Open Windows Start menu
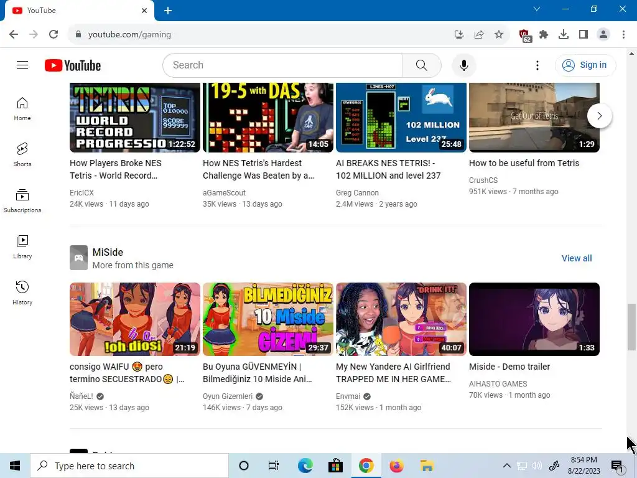637x478 pixels. coord(15,466)
